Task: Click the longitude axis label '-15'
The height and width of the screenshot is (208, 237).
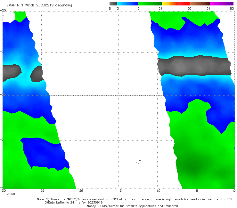Action: [x=118, y=191]
